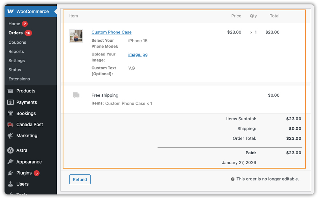Click the help icon beside order editable note

[233, 179]
